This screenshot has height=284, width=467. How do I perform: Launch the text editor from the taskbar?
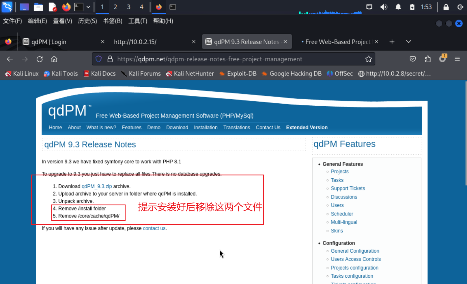tap(53, 7)
